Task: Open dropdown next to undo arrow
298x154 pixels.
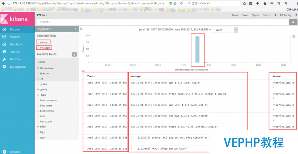Action: [x=291, y=4]
